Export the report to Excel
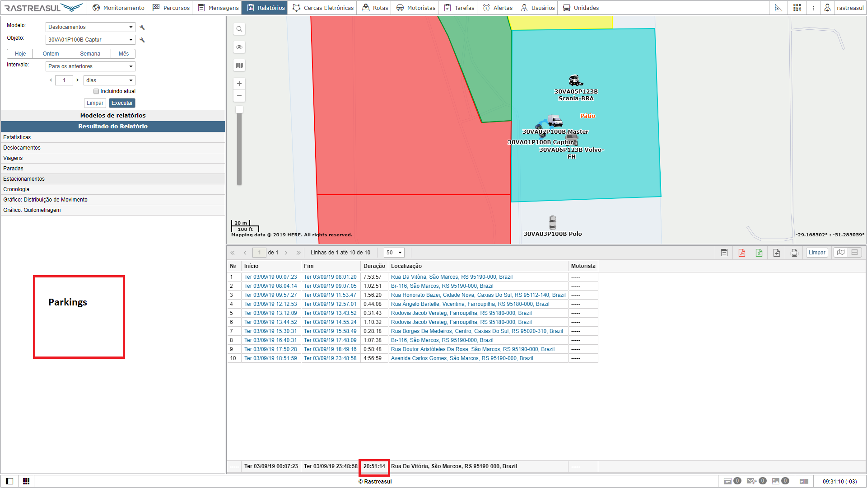This screenshot has width=867, height=488. point(759,253)
